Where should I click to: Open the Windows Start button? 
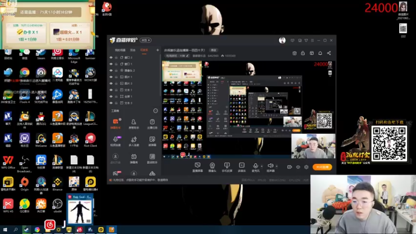[x=5, y=229]
